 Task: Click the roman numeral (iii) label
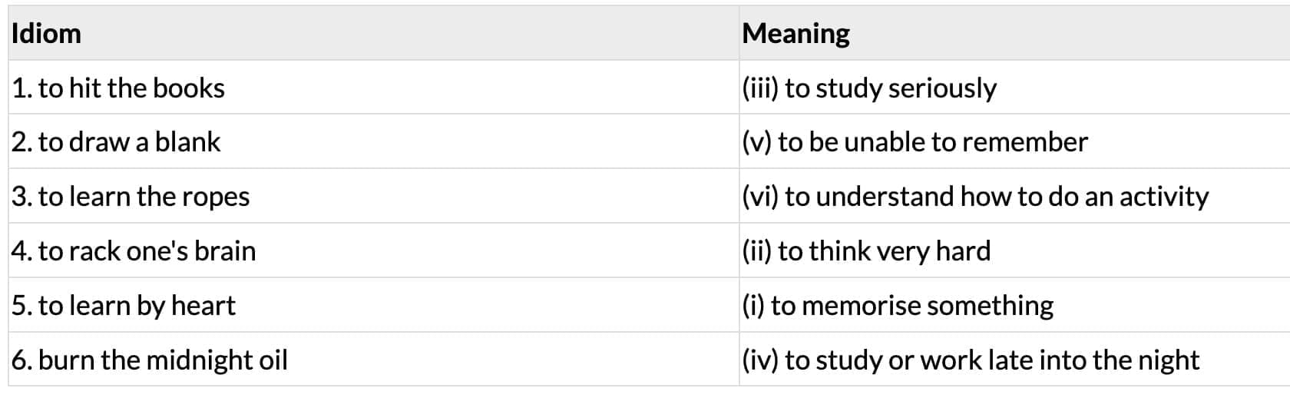tap(760, 88)
